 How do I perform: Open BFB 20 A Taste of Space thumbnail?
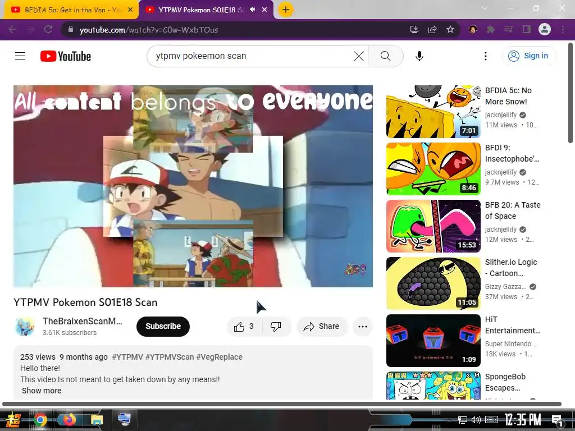433,226
